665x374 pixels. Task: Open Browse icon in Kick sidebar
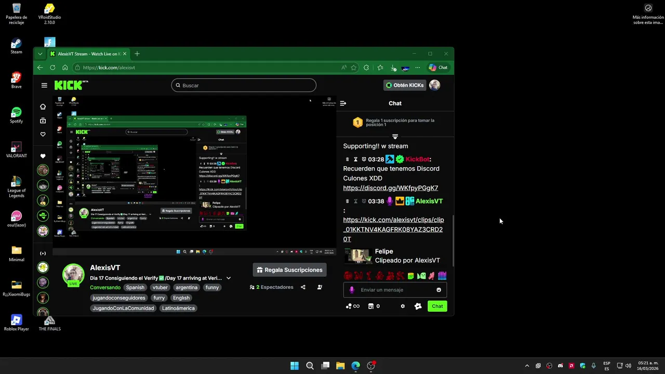43,121
